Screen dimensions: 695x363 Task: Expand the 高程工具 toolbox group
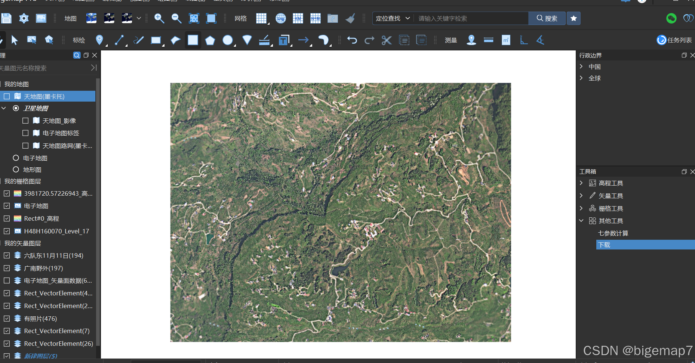tap(581, 183)
